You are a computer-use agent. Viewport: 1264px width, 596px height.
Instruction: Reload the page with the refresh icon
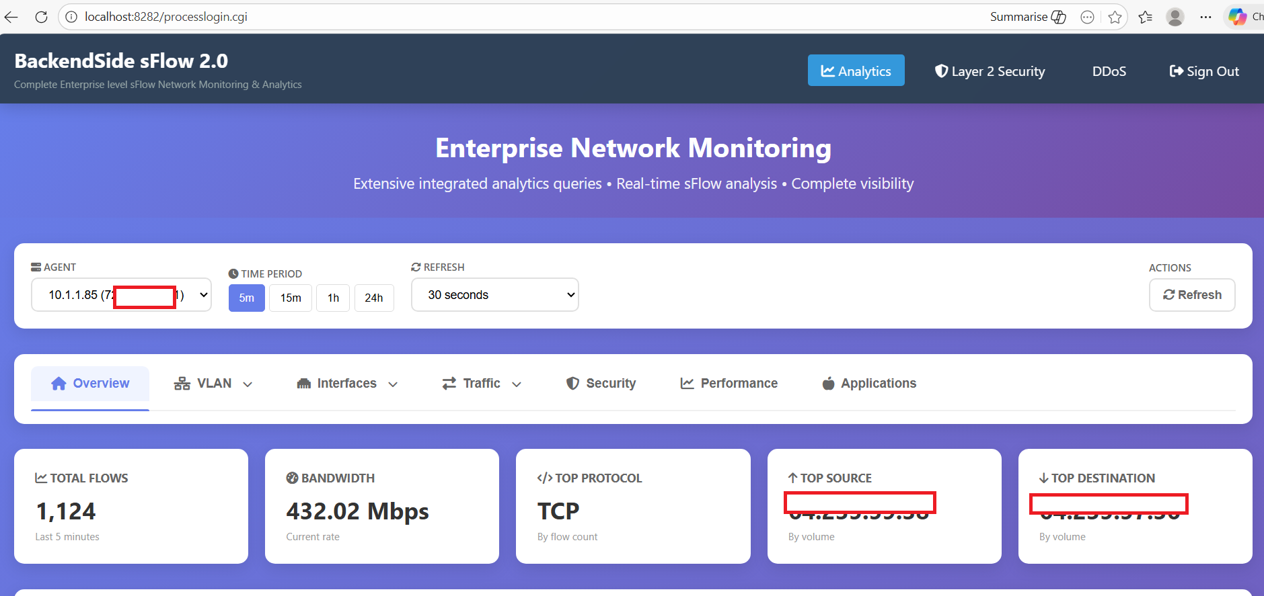coord(41,17)
